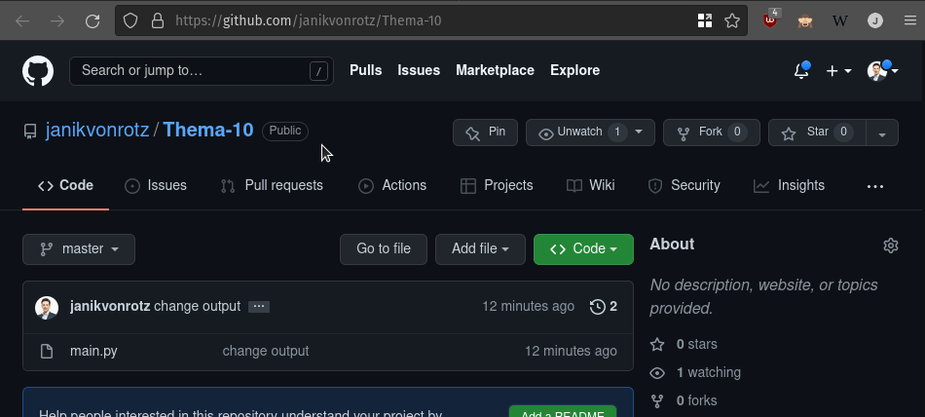Open the Security tab
This screenshot has height=417, width=925.
click(x=684, y=185)
